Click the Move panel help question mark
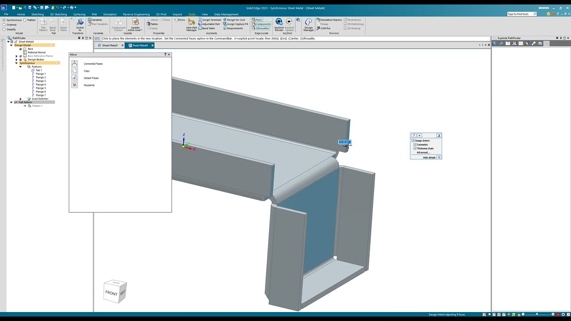571x321 pixels. point(165,54)
